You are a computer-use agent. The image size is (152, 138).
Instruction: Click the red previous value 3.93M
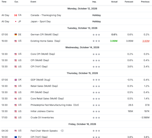point(146,41)
